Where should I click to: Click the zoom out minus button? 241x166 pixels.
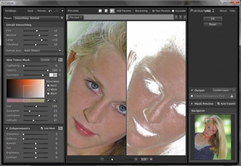point(102,159)
